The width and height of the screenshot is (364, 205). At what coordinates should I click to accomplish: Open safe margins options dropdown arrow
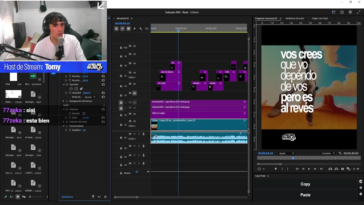(264, 169)
